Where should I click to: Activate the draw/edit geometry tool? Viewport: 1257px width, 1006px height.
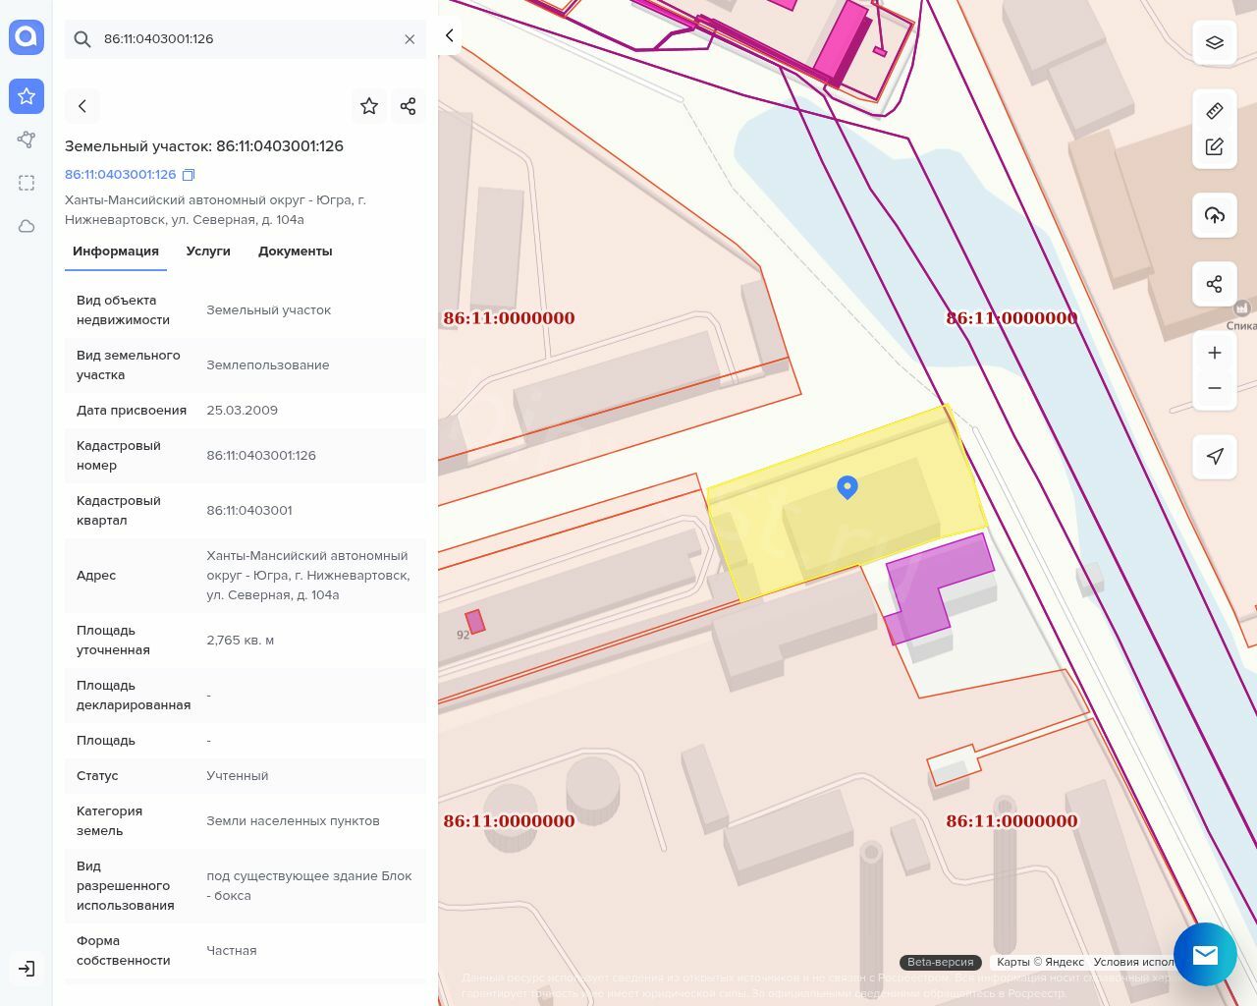click(x=1215, y=146)
